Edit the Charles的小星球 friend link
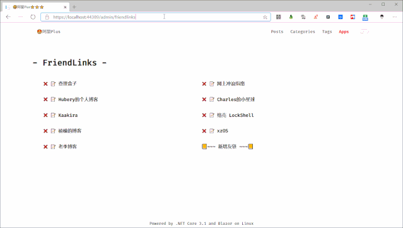Image resolution: width=403 pixels, height=228 pixels. (211, 100)
